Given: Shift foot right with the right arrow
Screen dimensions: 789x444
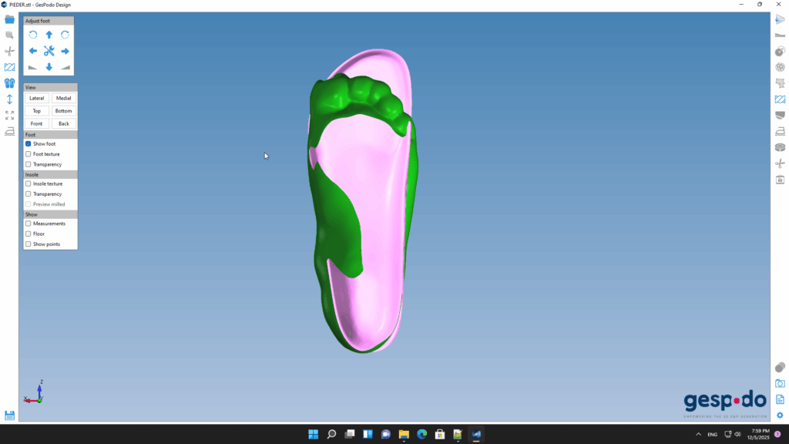Looking at the screenshot, I should [x=65, y=51].
